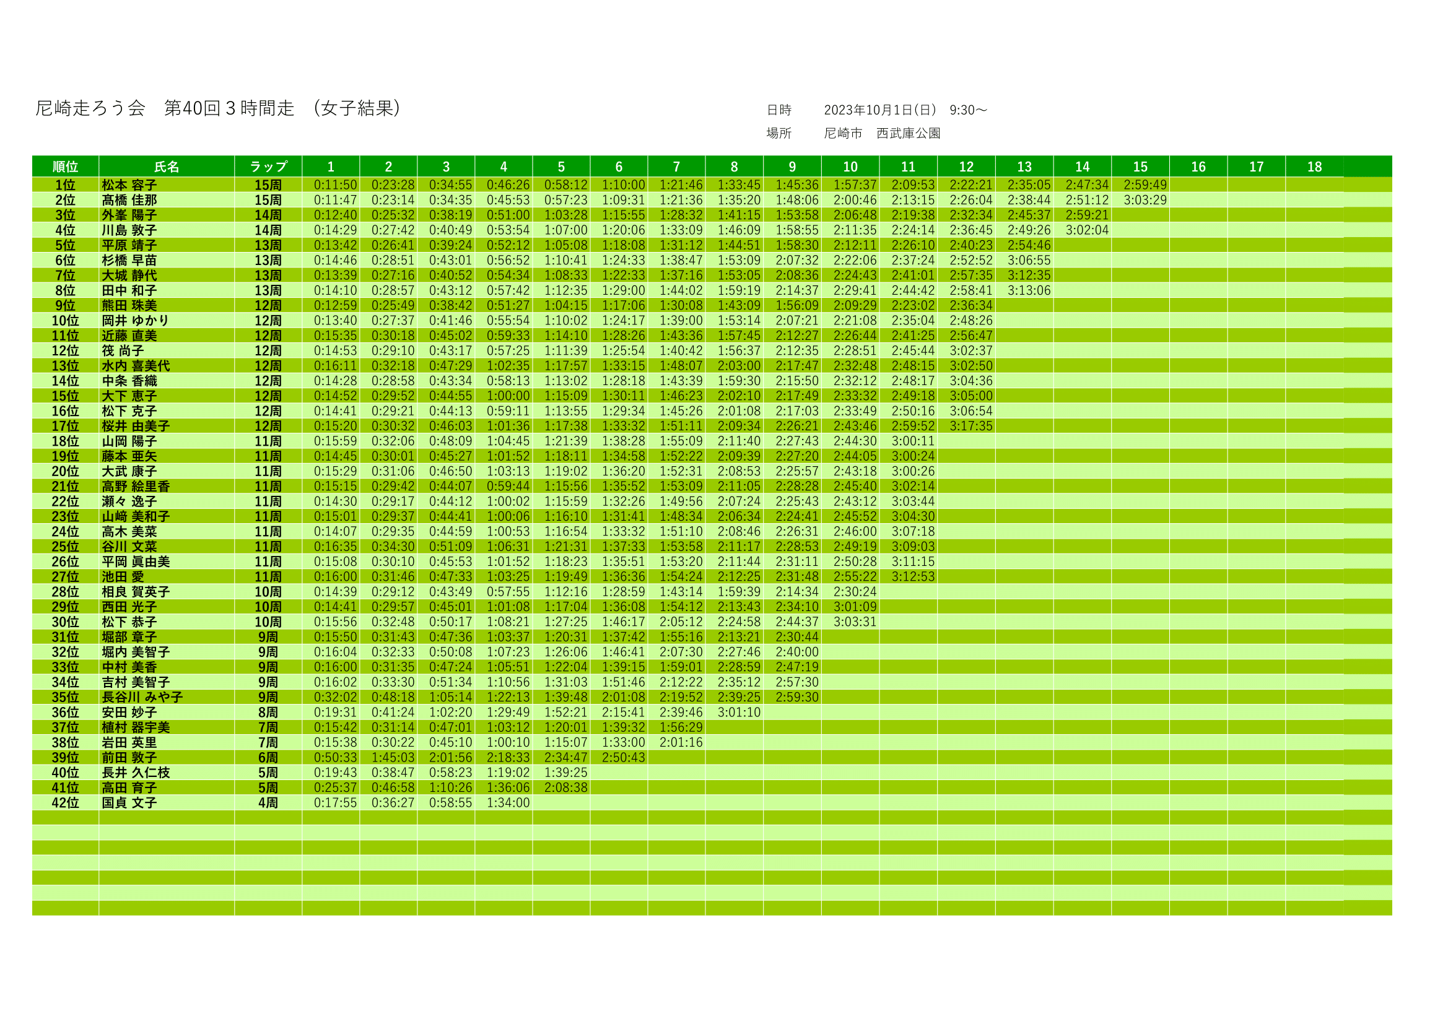Select the name 杉橋 早苗
Screen dimensions: 1448x1024
click(129, 261)
